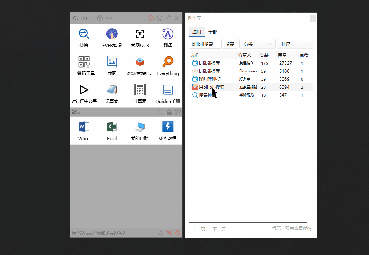Sort by the 安装 column header
This screenshot has width=369, height=255.
tap(268, 55)
